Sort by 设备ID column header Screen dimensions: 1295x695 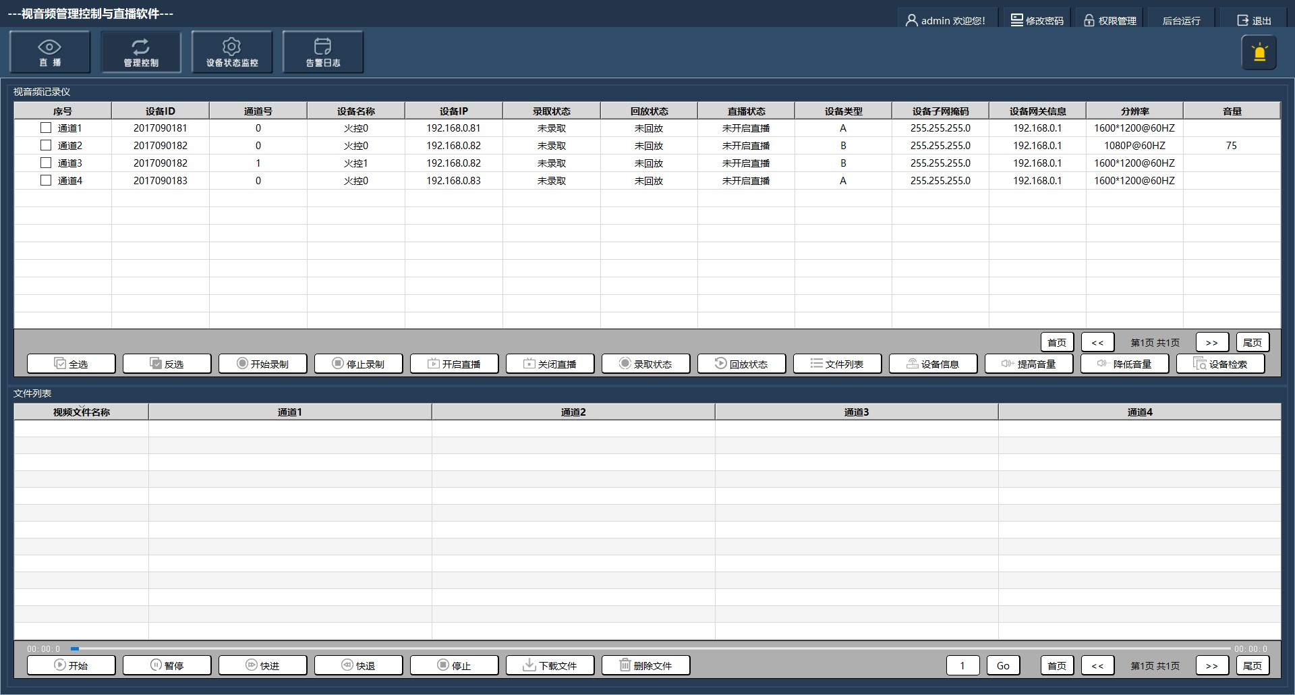coord(161,111)
